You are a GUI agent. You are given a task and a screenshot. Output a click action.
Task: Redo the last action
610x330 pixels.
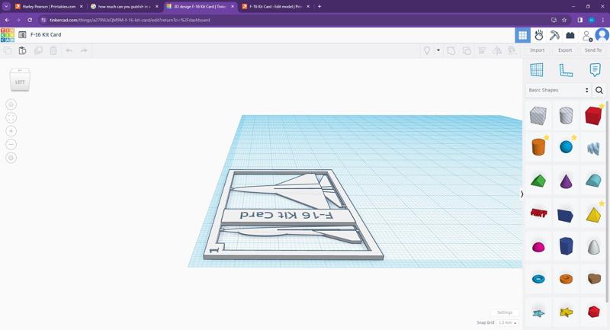(x=84, y=50)
